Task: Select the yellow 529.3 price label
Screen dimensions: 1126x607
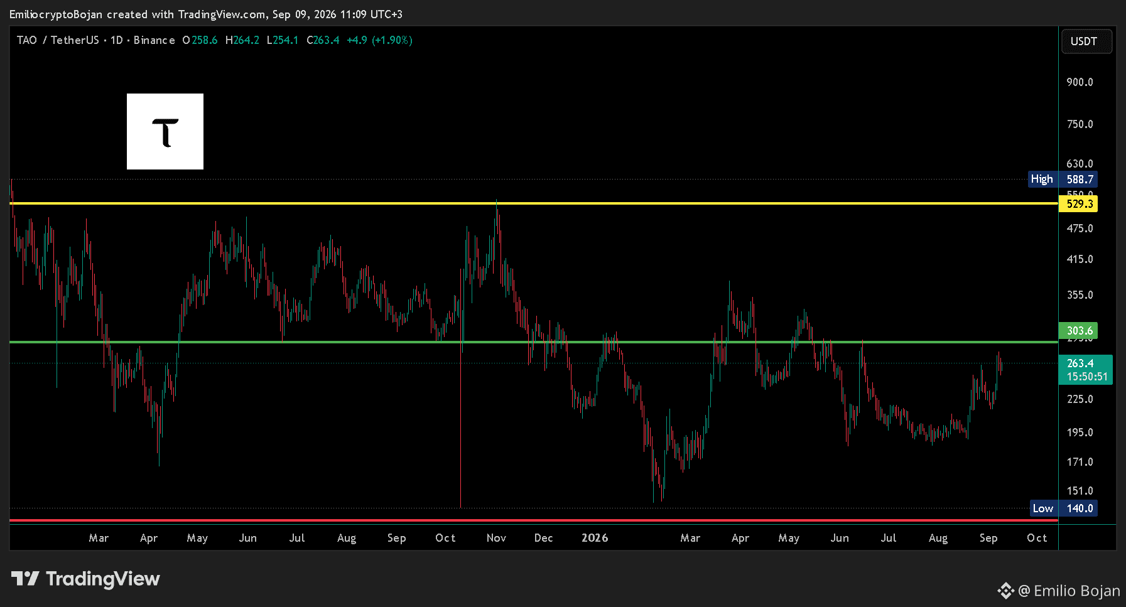Action: [x=1078, y=203]
